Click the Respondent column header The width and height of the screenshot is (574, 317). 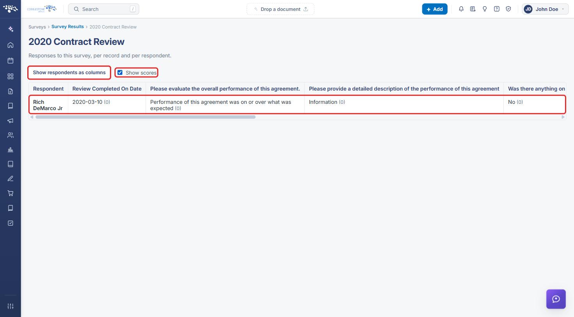pyautogui.click(x=48, y=89)
